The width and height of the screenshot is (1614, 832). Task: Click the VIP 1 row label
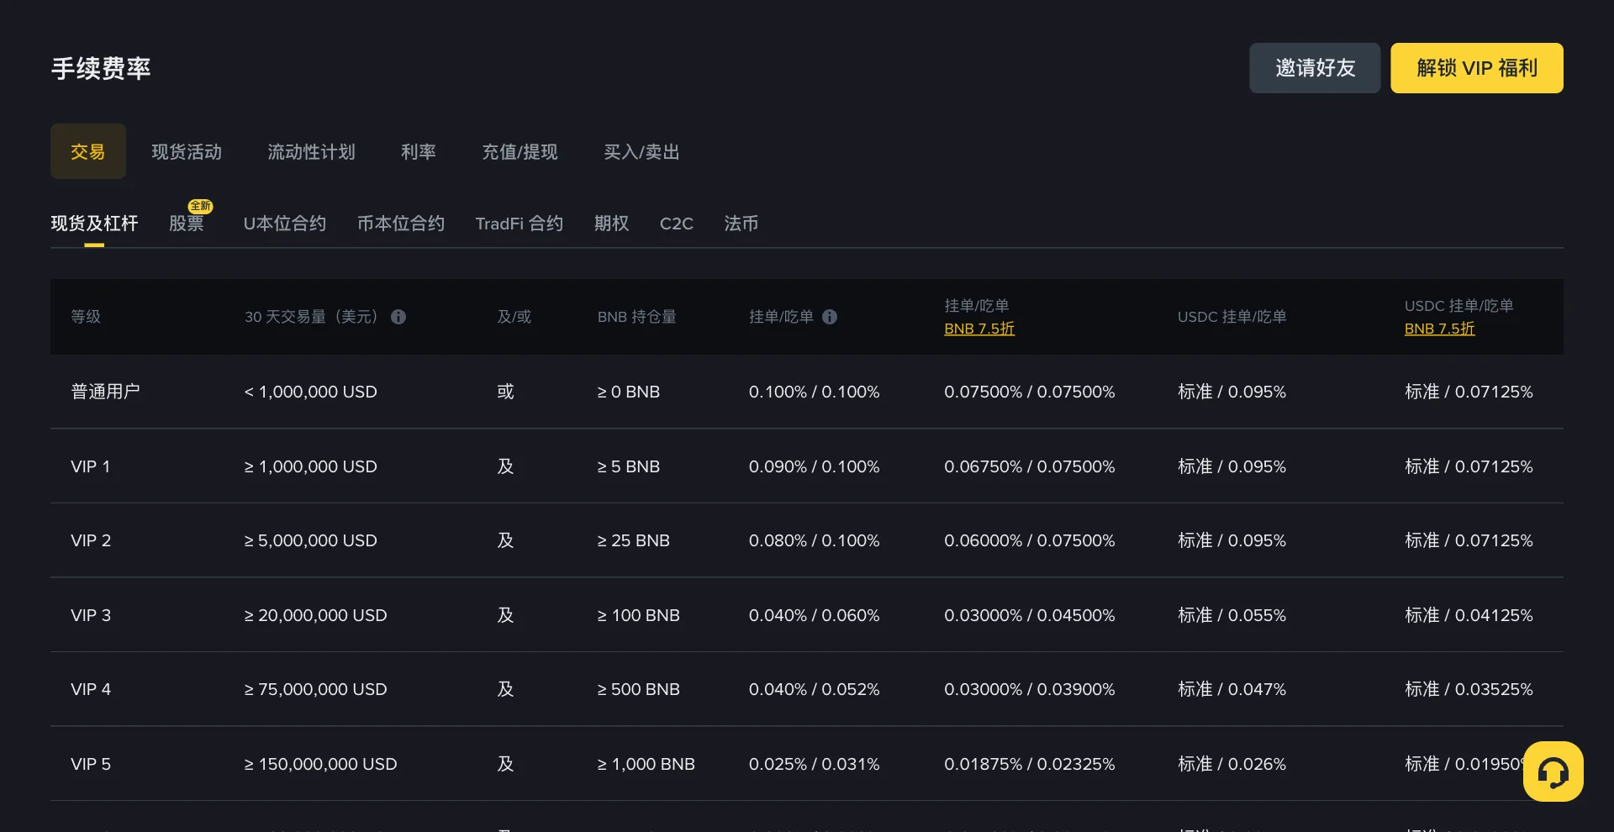pos(91,466)
